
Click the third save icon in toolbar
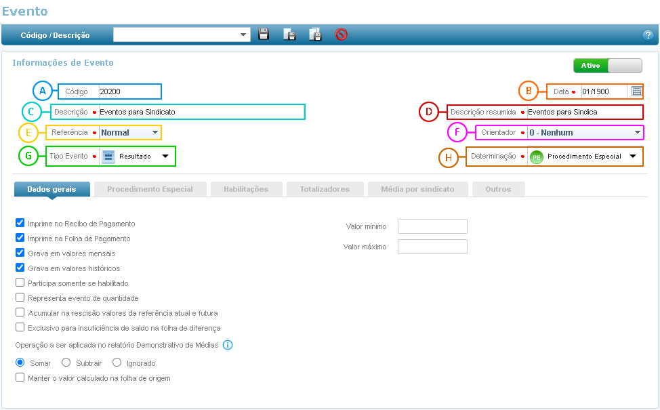click(314, 35)
